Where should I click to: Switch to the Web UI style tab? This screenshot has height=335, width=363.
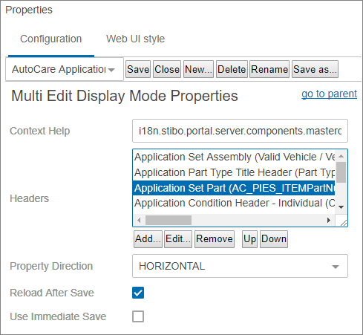135,39
